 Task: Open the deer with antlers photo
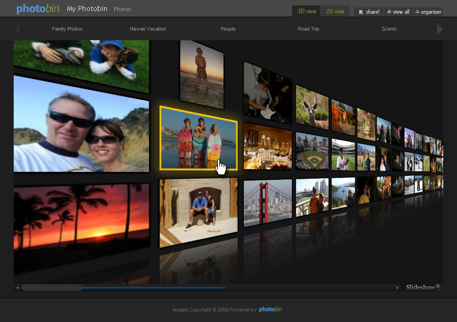click(x=312, y=107)
